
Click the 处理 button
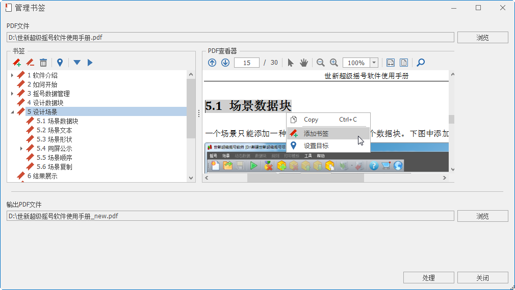[429, 278]
